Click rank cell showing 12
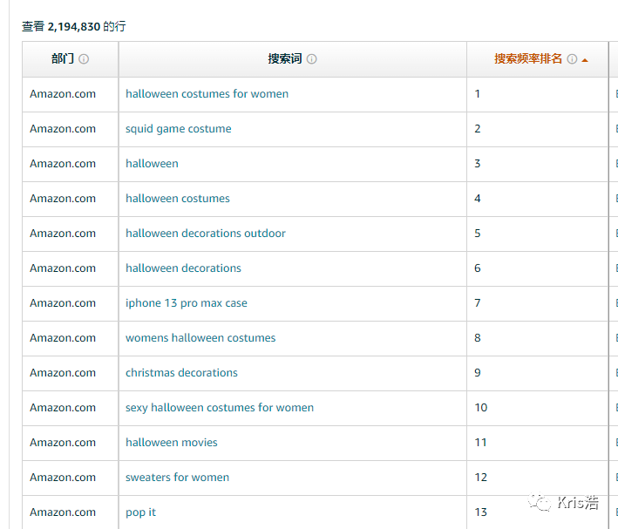The height and width of the screenshot is (529, 618). click(x=537, y=478)
